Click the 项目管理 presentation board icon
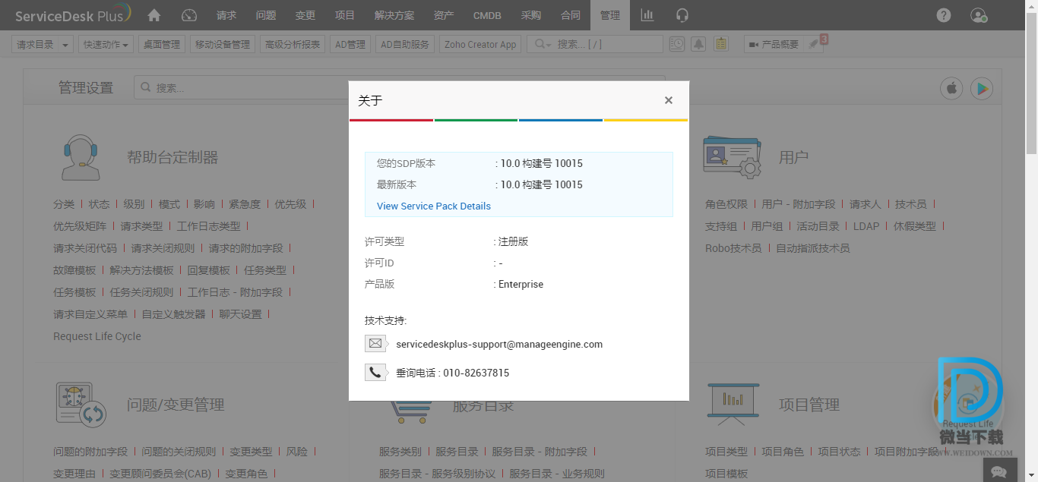The height and width of the screenshot is (482, 1038). [733, 404]
